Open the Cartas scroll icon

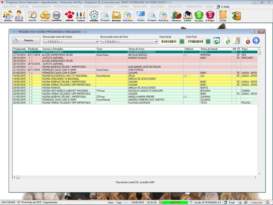(x=223, y=16)
